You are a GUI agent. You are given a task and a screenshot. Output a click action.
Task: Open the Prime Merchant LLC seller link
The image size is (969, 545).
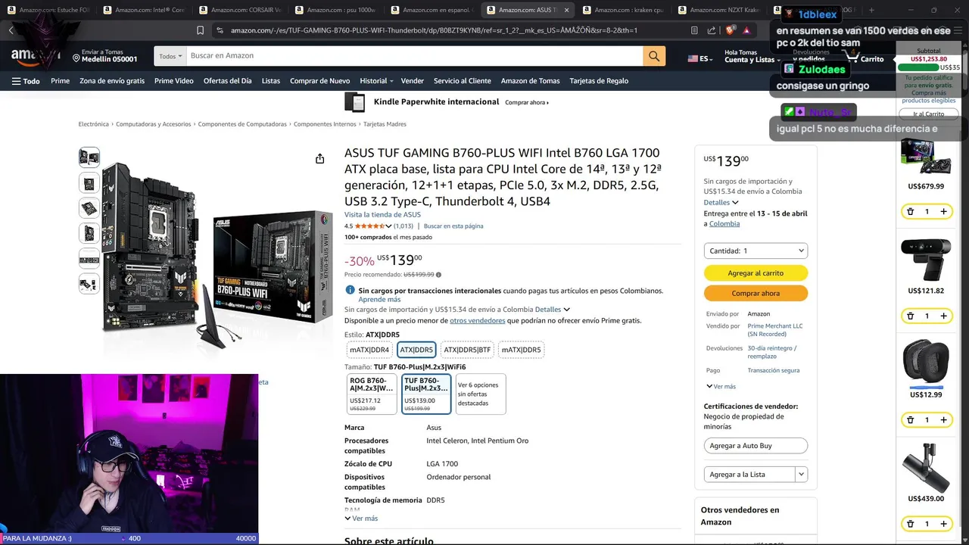tap(774, 330)
